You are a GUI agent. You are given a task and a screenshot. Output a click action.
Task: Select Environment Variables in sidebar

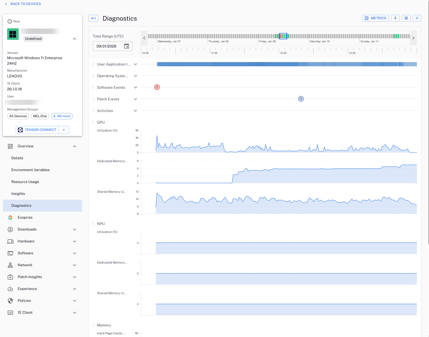tap(30, 170)
